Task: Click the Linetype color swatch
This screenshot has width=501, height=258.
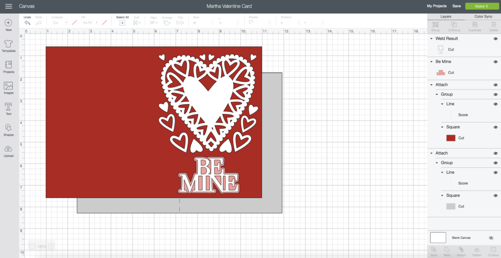Action: pyautogui.click(x=74, y=23)
